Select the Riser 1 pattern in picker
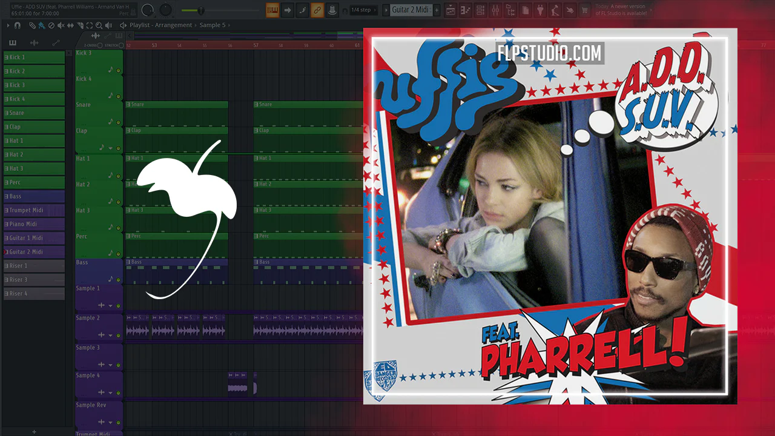The height and width of the screenshot is (436, 775). point(34,266)
